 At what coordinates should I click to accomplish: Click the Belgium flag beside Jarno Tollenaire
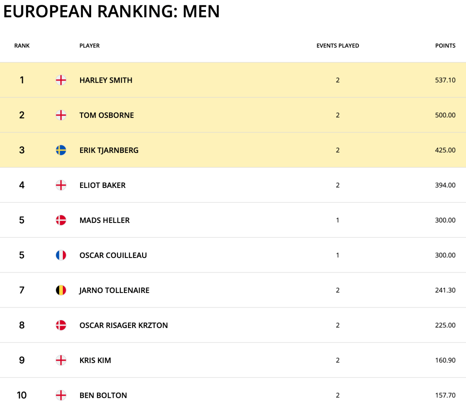(x=61, y=290)
